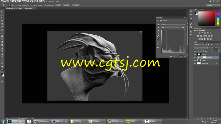Select the Zoom tool in the toolbox
The height and width of the screenshot is (124, 221).
2,69
